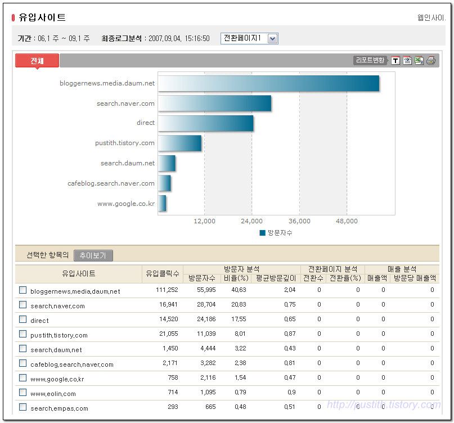Click the 21,055 click count cell

coord(169,334)
